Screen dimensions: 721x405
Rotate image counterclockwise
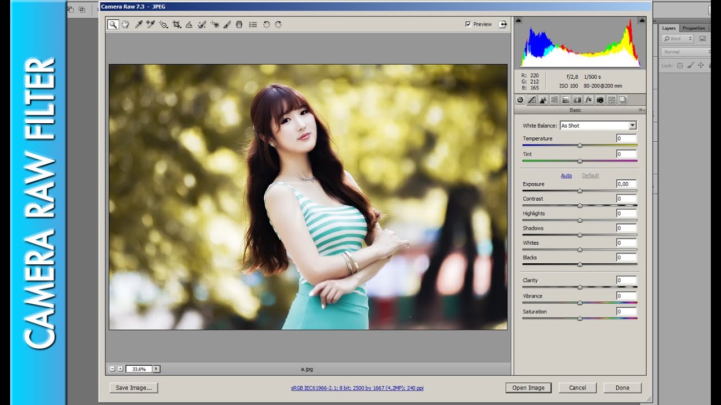tap(266, 24)
